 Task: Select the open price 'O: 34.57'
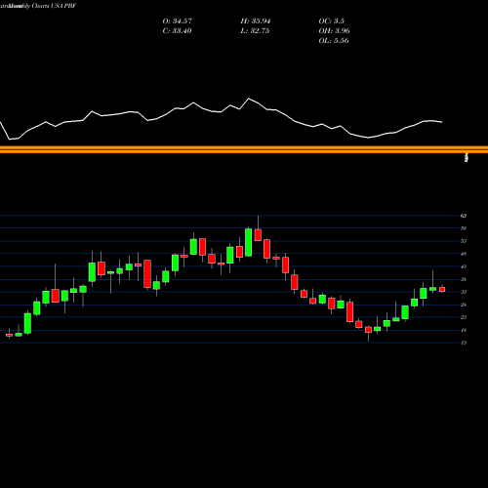pos(178,21)
